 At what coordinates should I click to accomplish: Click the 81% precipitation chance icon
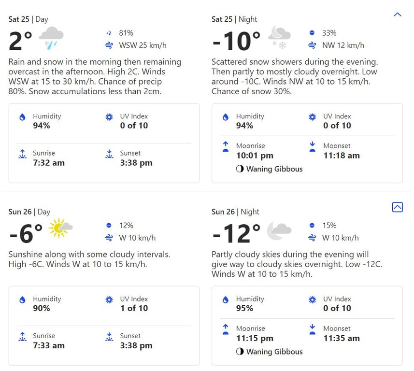click(x=109, y=33)
